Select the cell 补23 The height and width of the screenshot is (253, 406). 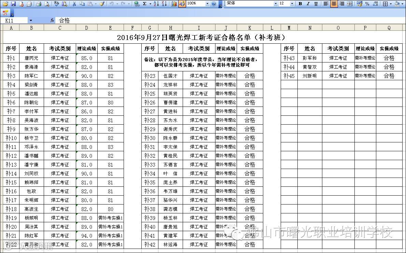(150, 76)
